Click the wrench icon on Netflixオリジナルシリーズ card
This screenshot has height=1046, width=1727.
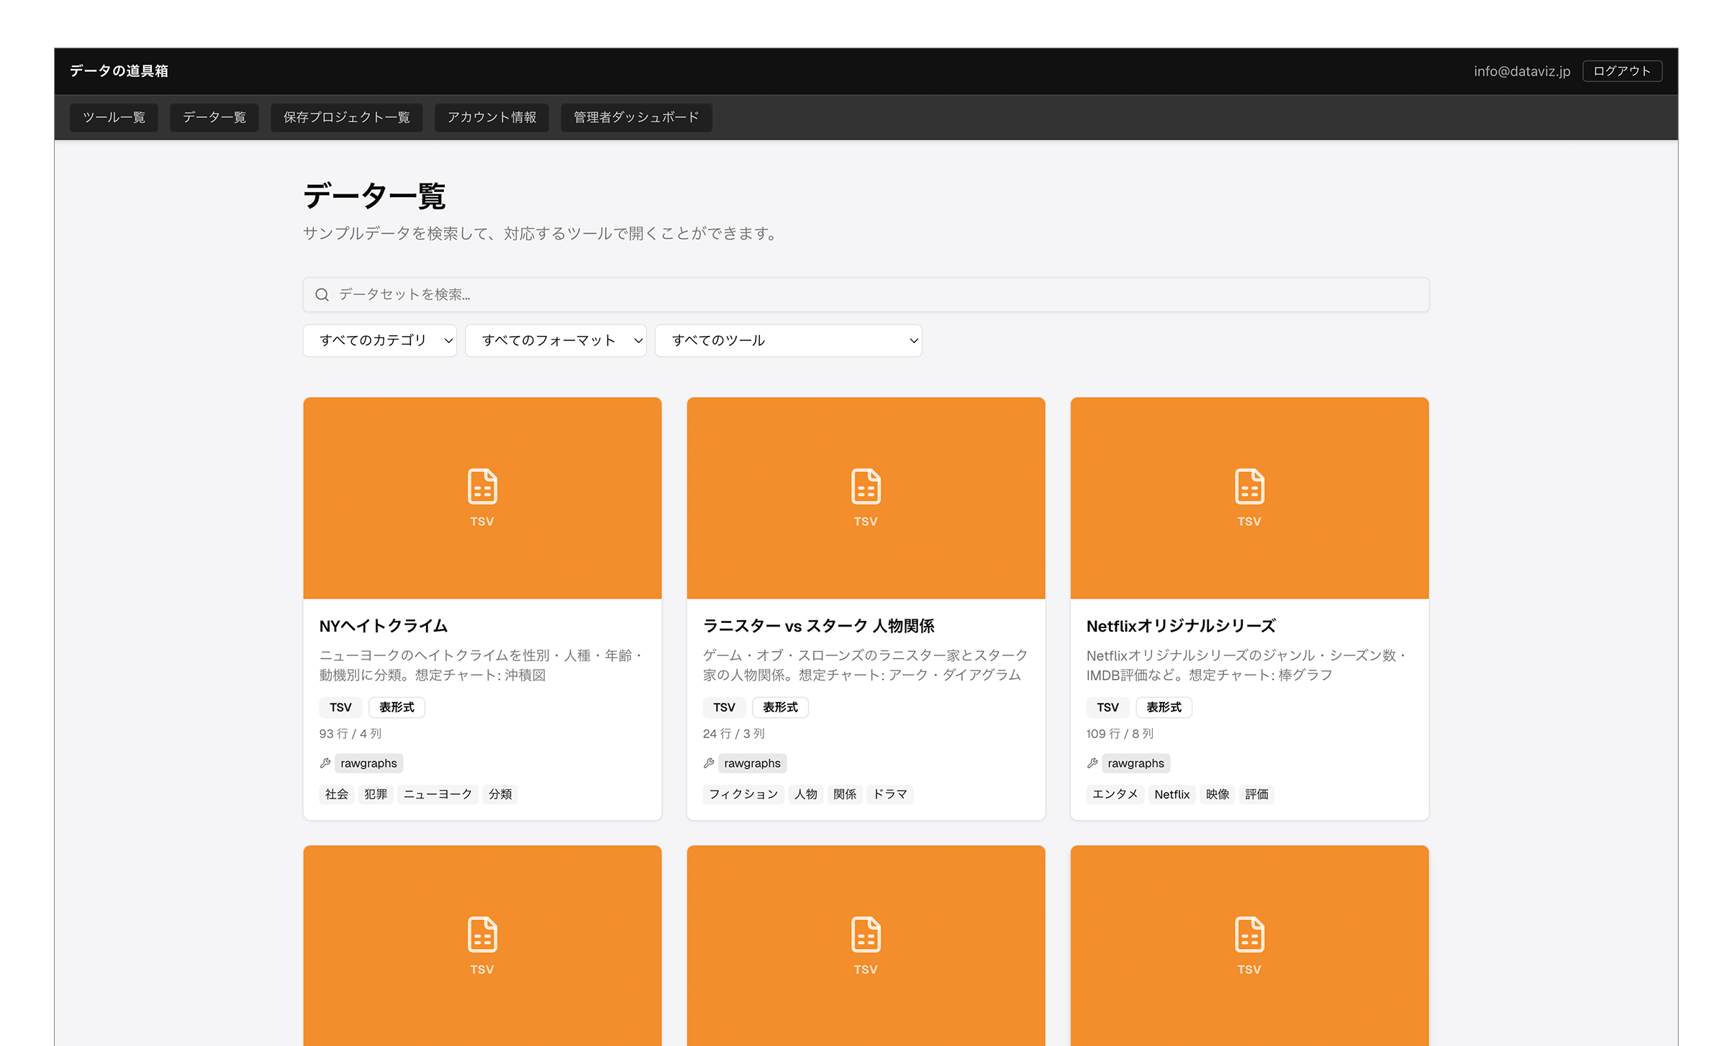[x=1092, y=763]
